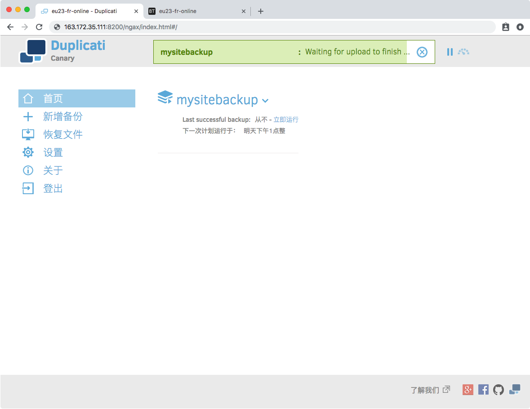The width and height of the screenshot is (530, 409).
Task: Select the eu23-fr-online - Duplicati tab
Action: pos(89,11)
